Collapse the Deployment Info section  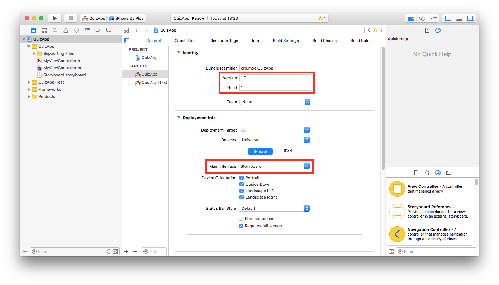click(x=178, y=118)
